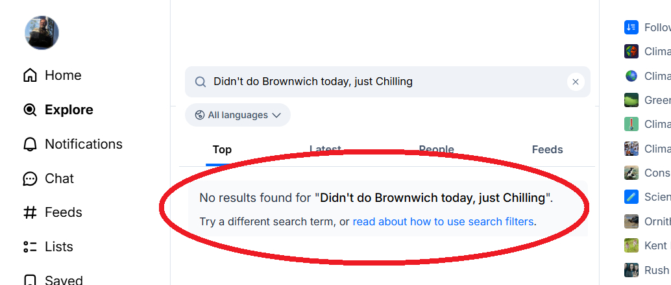Switch to the Top tab
This screenshot has width=671, height=285.
222,149
